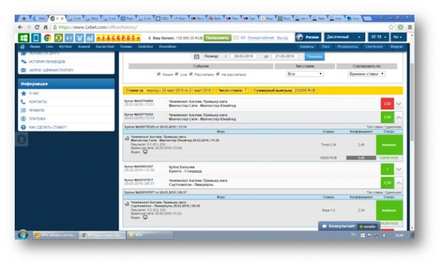
Task: Click football icon in Манчестер Сити bet details
Action: [127, 138]
